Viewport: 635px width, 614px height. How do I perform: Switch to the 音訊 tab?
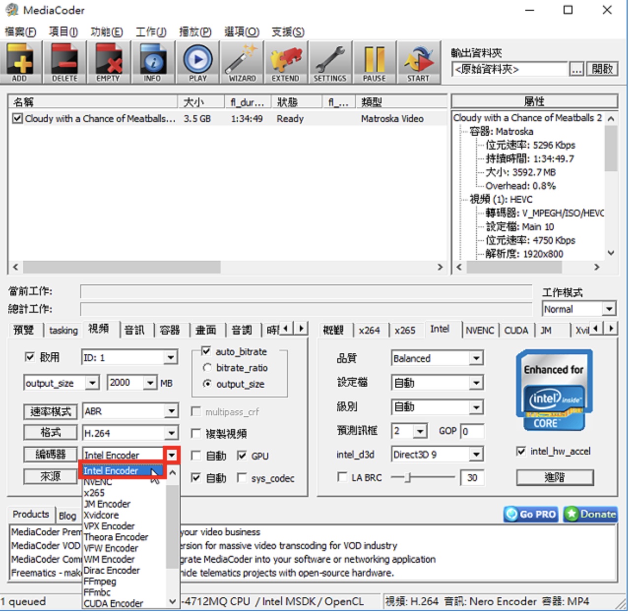(x=135, y=330)
